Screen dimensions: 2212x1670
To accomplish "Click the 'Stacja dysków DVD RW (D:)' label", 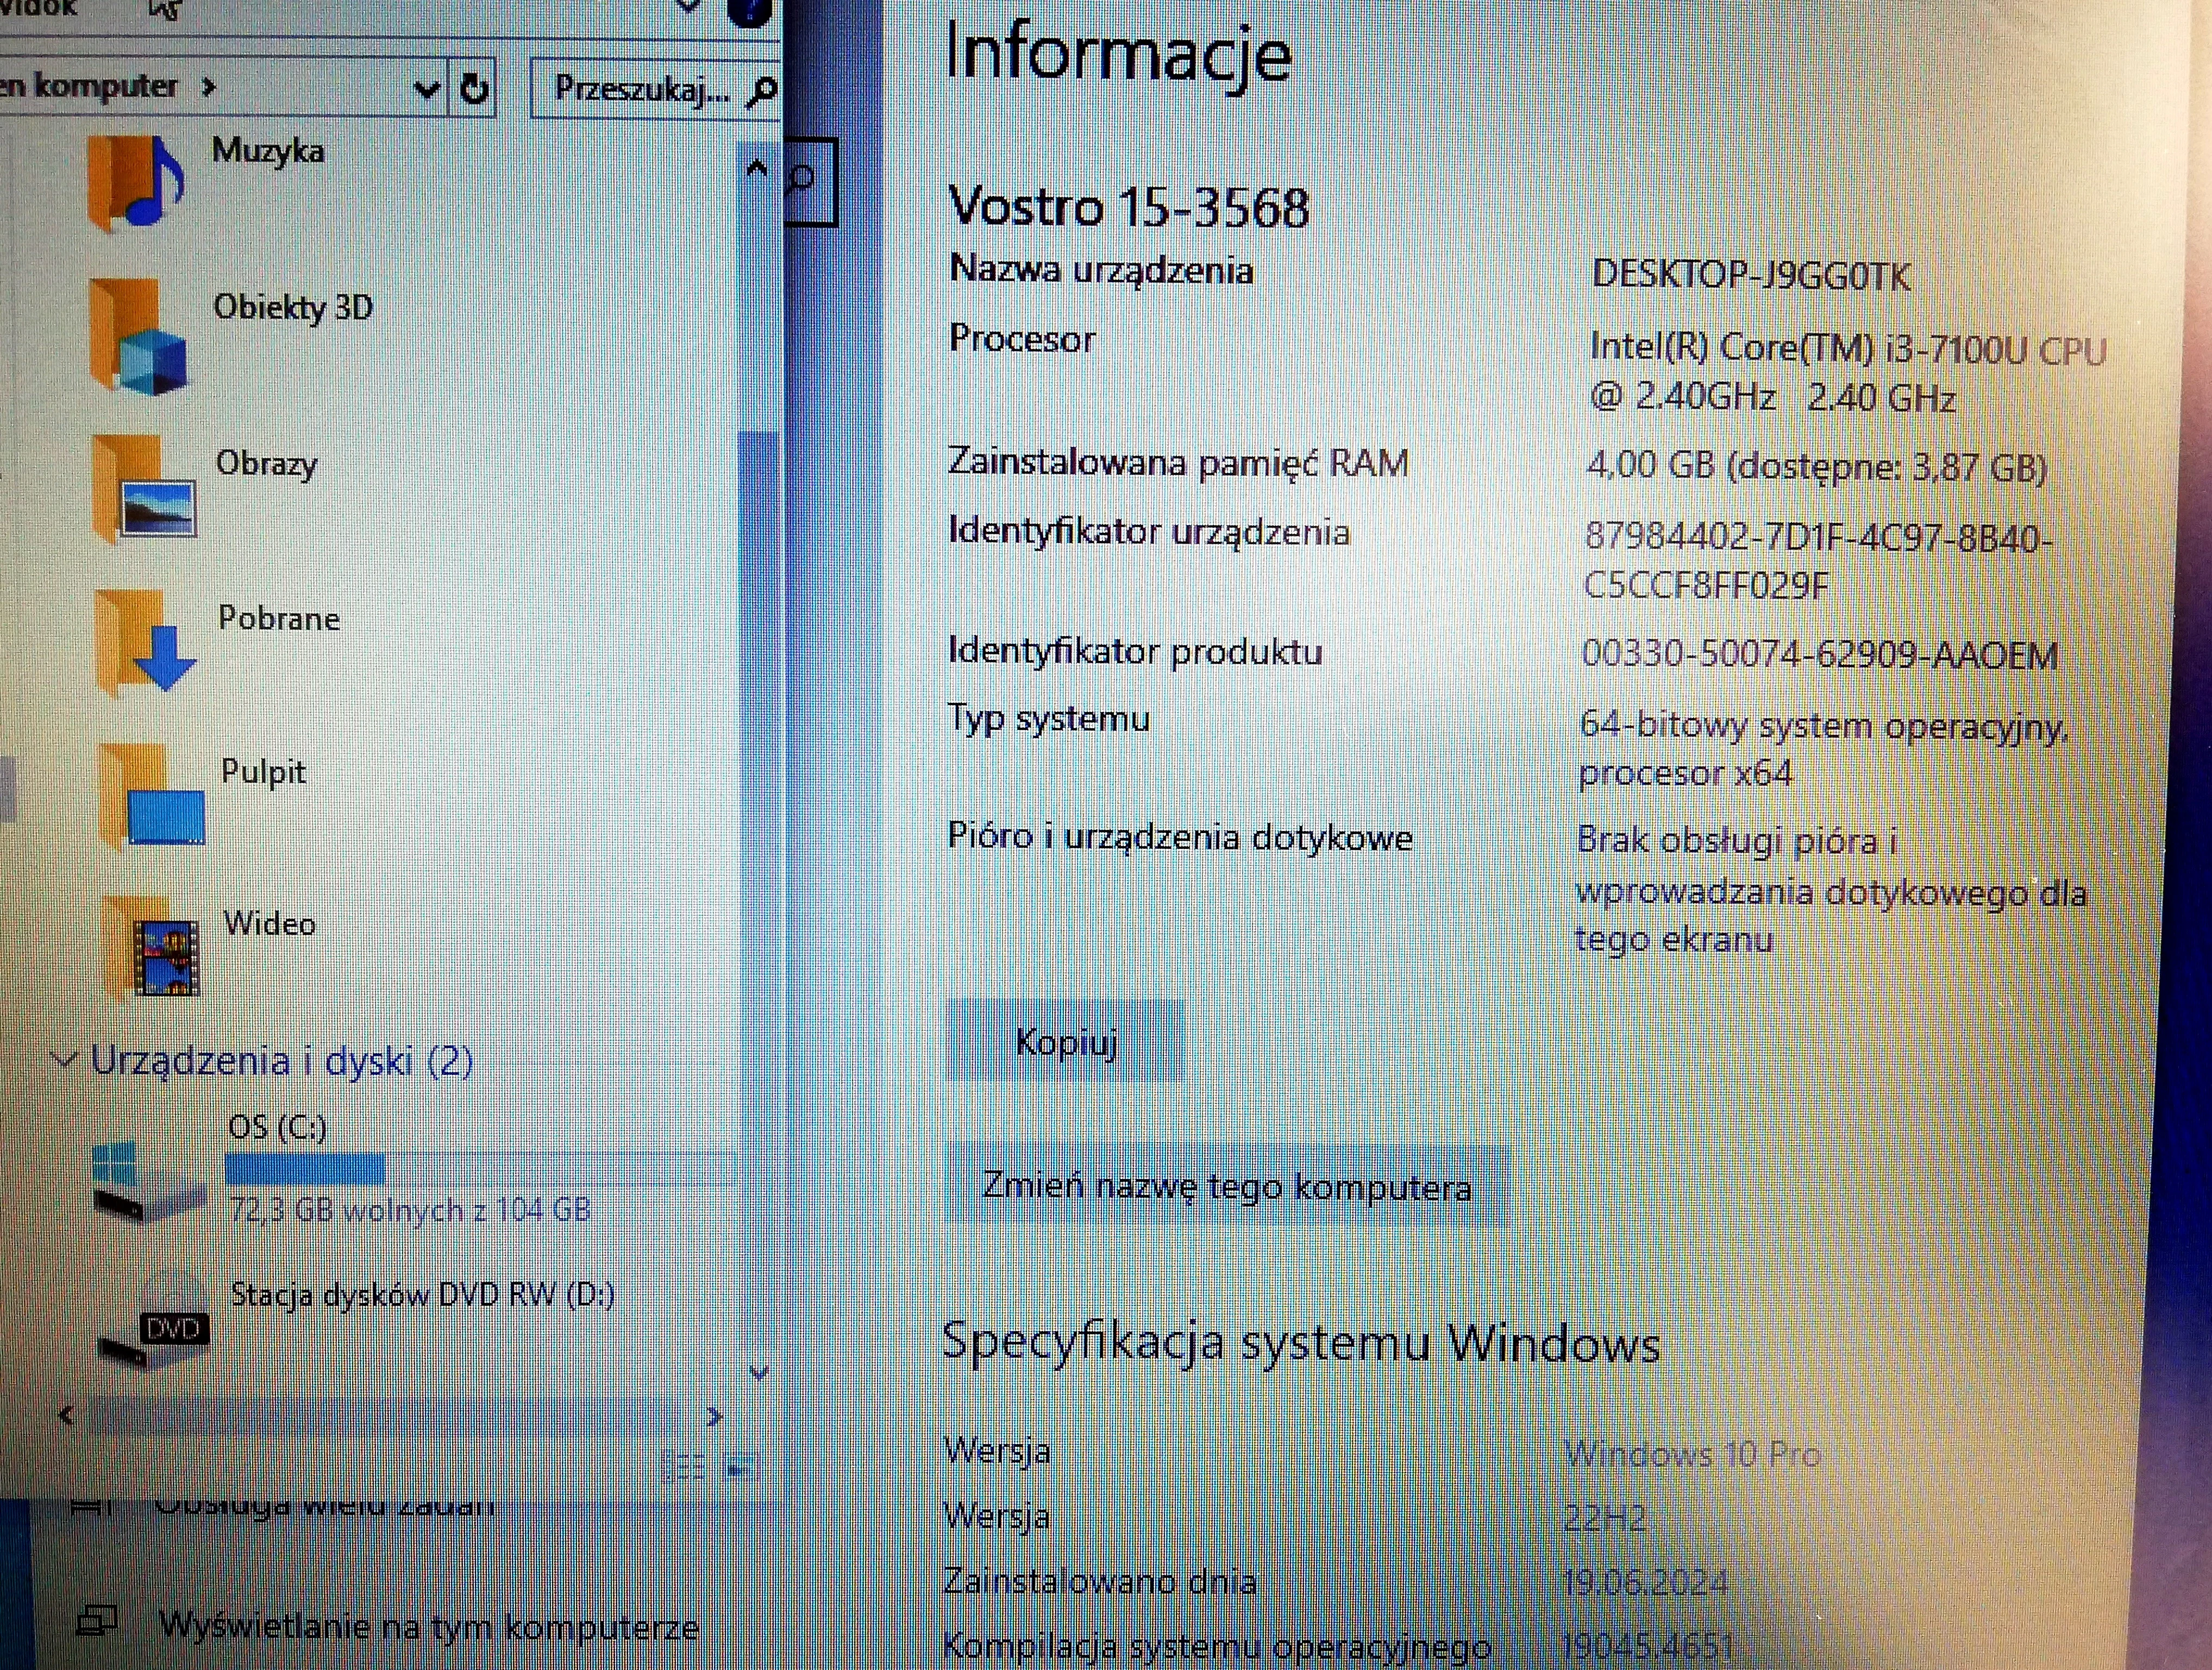I will pyautogui.click(x=423, y=1295).
